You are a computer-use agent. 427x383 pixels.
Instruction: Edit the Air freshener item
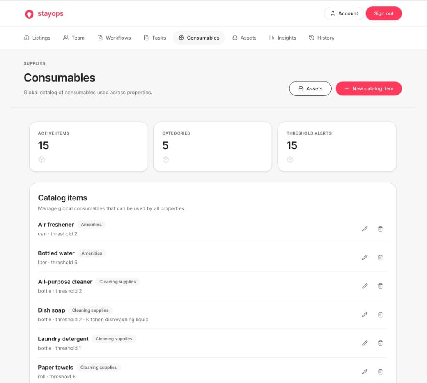tap(364, 229)
